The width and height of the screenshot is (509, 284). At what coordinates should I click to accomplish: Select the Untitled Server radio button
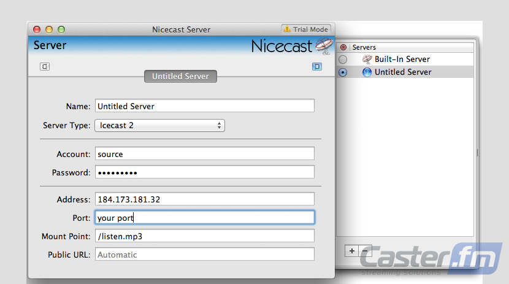point(342,72)
